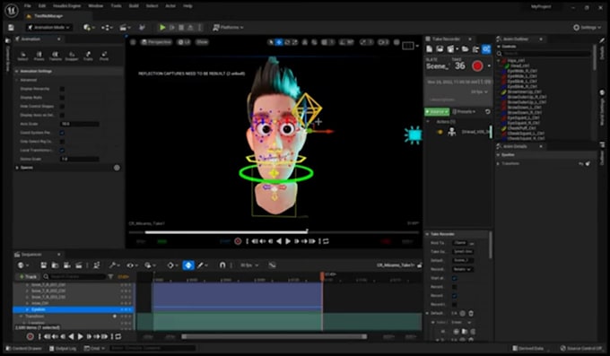Open the Window menu
Screen dimensions: 610x356
96,6
